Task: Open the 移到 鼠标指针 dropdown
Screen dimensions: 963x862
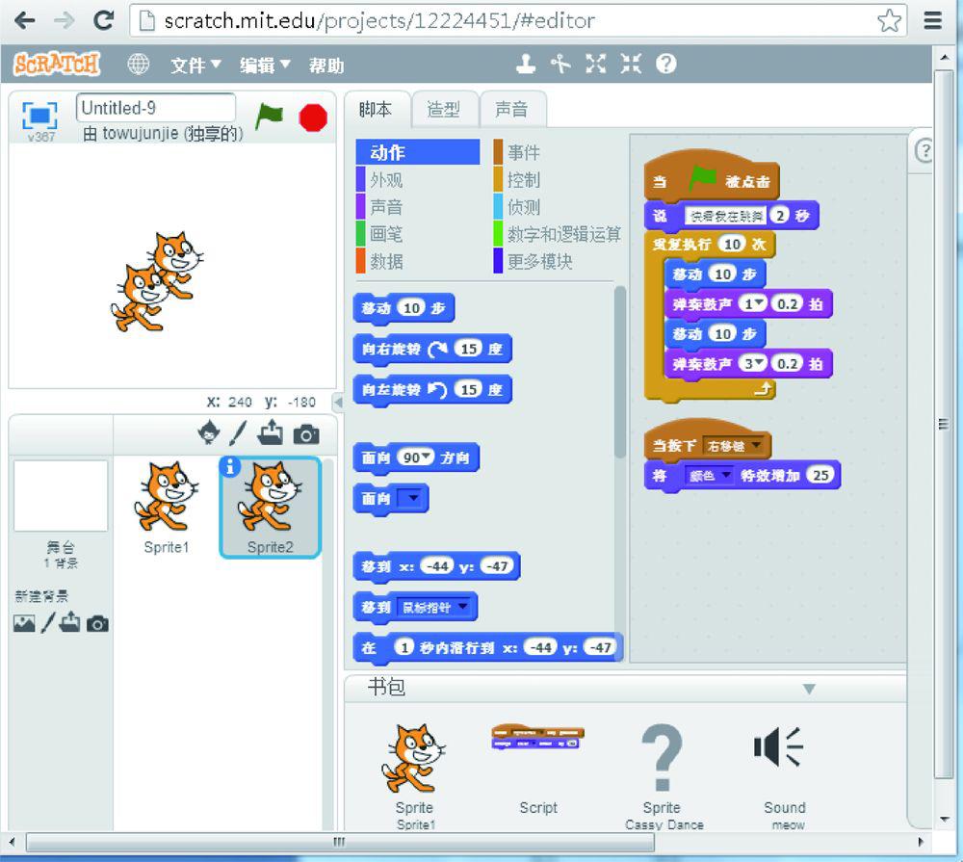Action: [x=465, y=607]
